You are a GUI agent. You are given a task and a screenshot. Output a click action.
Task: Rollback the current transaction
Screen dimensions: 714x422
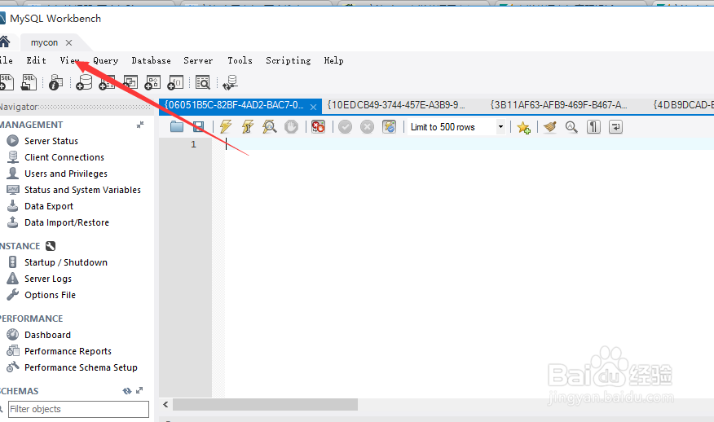pos(367,126)
